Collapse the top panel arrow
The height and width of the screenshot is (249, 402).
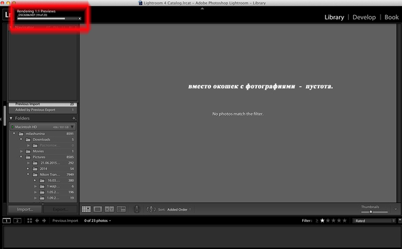[202, 8]
